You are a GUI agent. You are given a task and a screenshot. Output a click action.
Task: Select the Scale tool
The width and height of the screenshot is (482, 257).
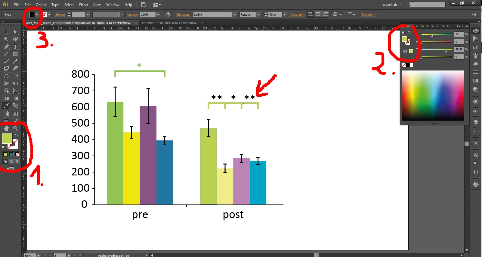click(x=15, y=76)
